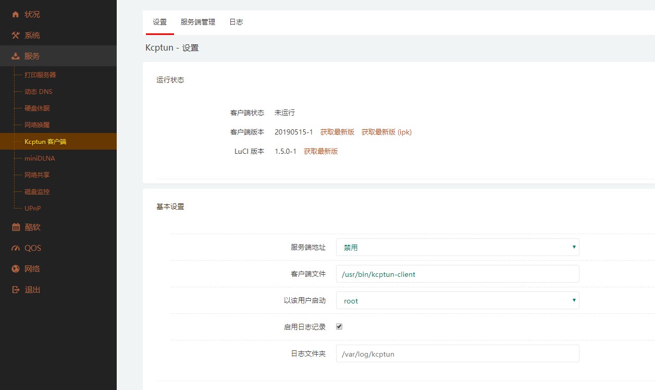Viewport: 655px width, 390px height.
Task: Switch to the 设置 tab
Action: 160,22
